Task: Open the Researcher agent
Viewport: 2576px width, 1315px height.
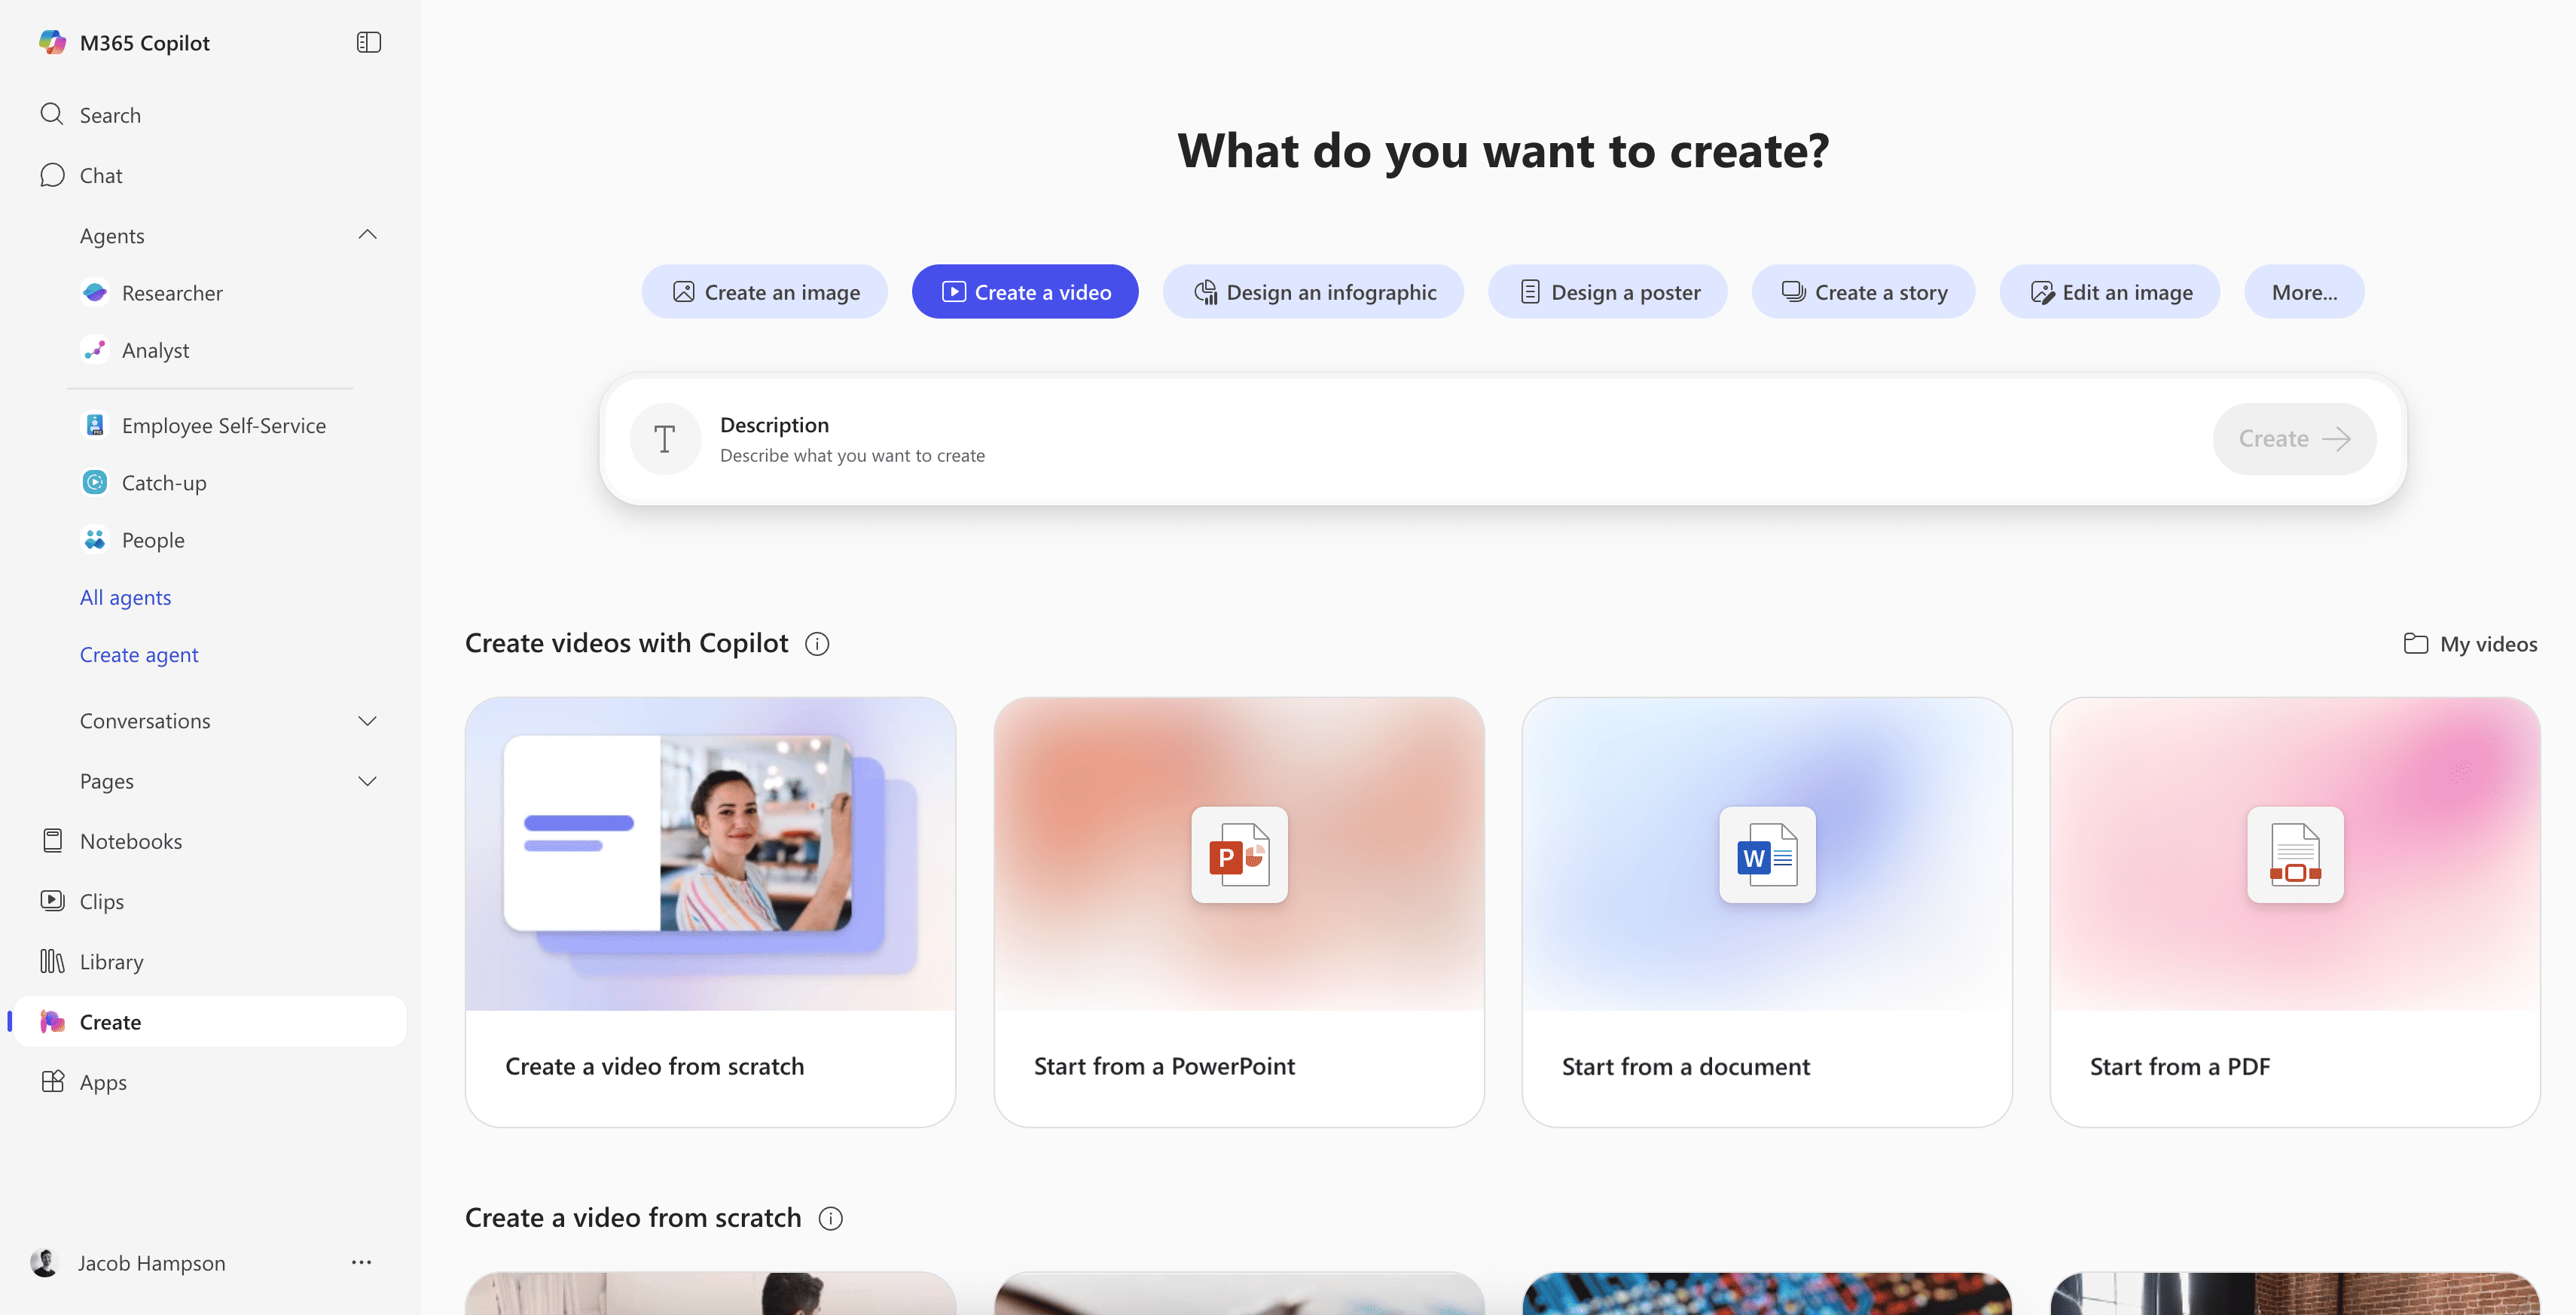Action: click(172, 293)
